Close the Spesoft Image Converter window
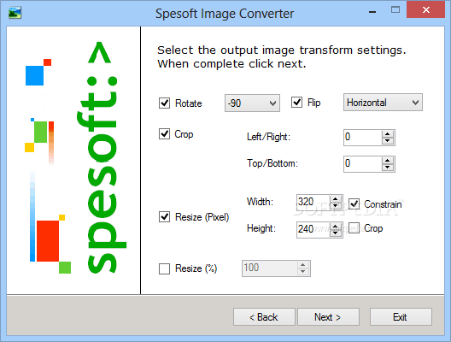 click(426, 9)
